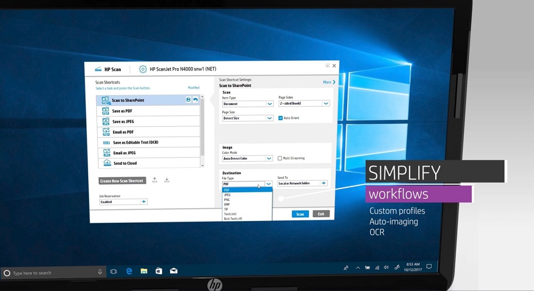Screen dimensions: 534x291
Task: Click Create New Scan Shortcut button
Action: pos(122,181)
